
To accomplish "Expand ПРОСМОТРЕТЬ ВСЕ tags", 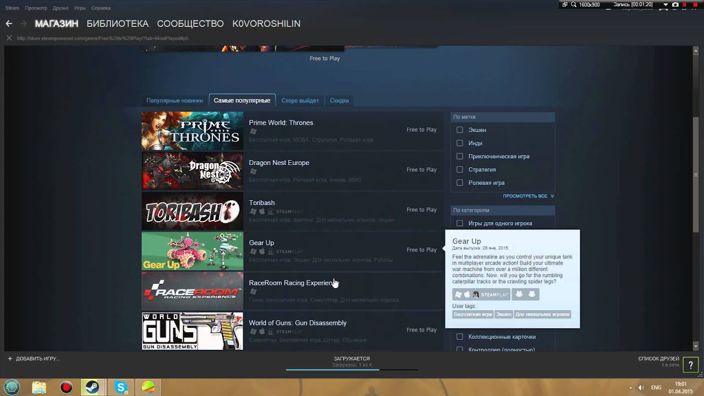I will click(x=528, y=196).
